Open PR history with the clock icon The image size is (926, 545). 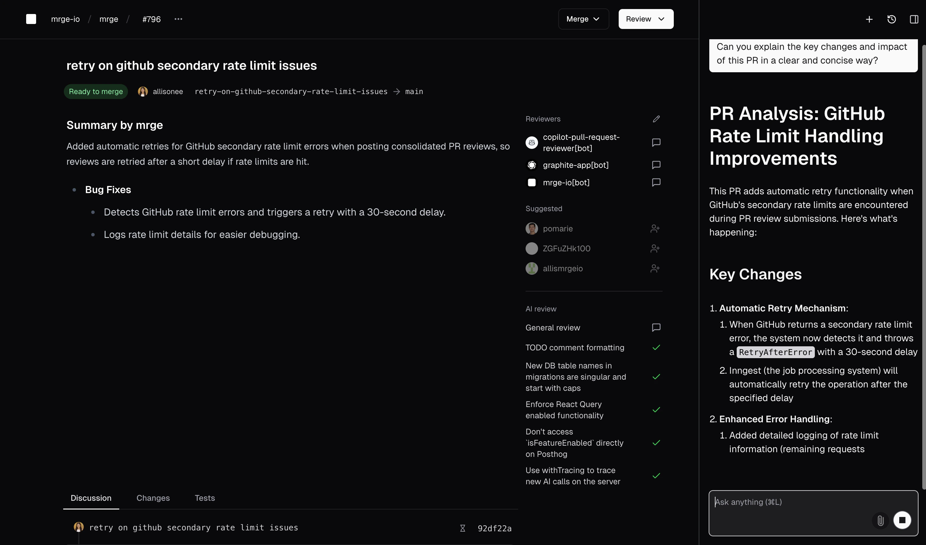(x=891, y=19)
